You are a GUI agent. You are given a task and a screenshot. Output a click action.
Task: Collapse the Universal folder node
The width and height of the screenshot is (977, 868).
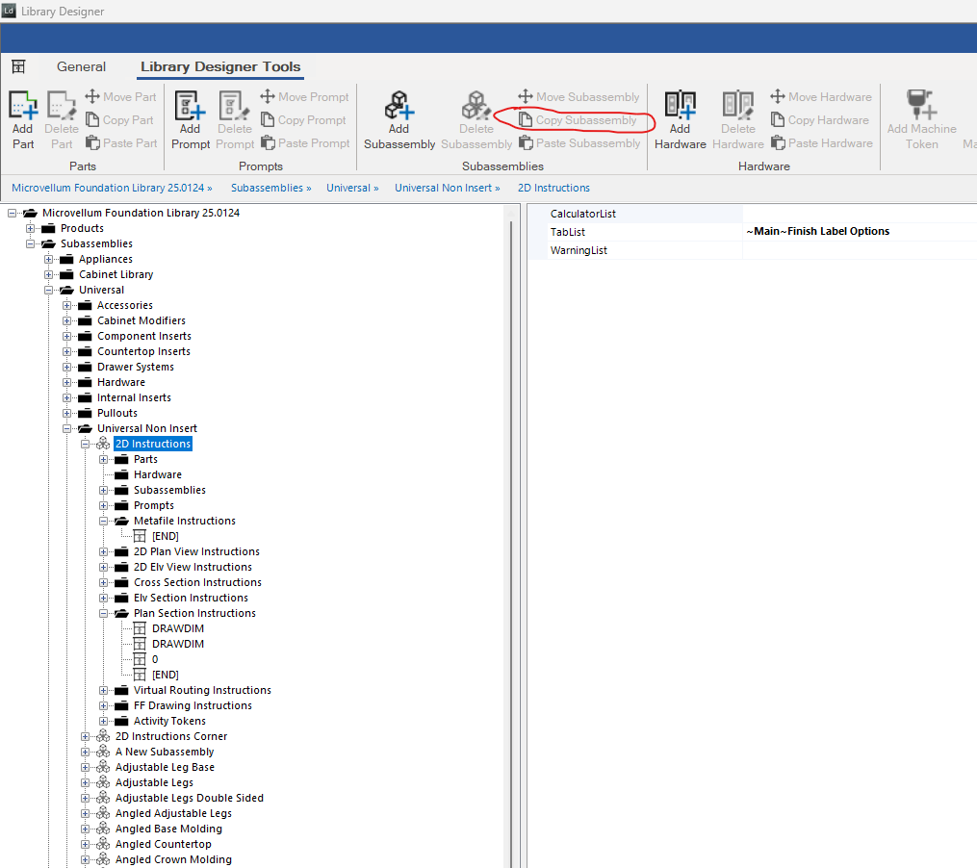tap(48, 290)
